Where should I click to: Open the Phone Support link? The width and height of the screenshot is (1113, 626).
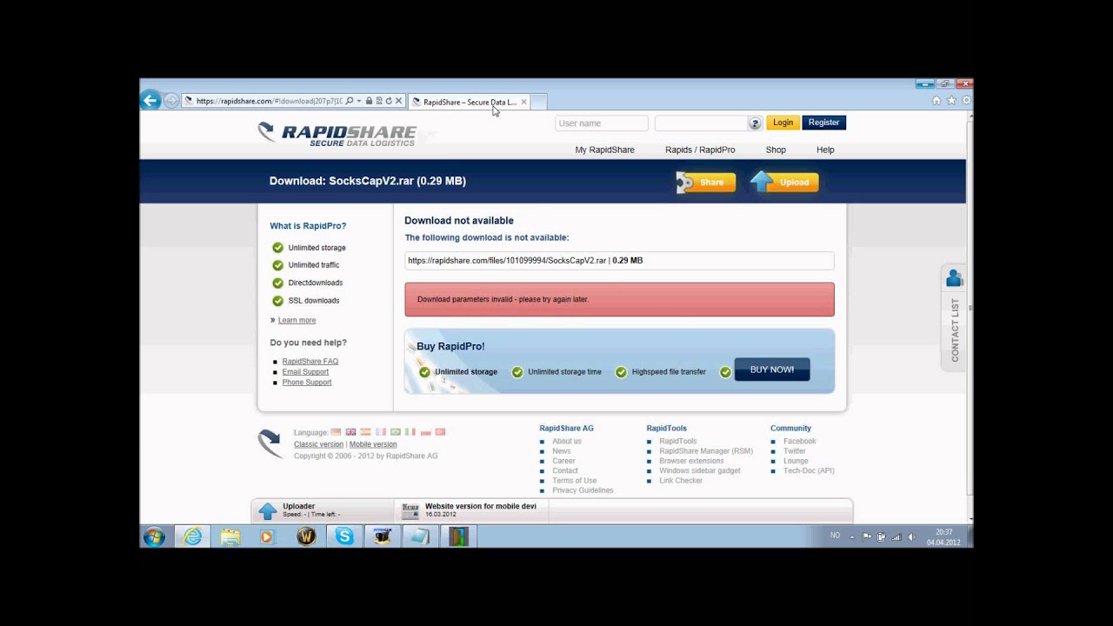point(306,382)
